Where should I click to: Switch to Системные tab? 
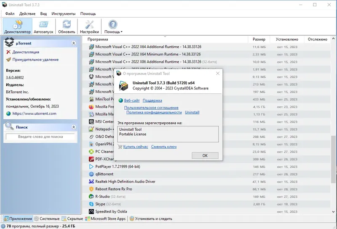coord(47,219)
